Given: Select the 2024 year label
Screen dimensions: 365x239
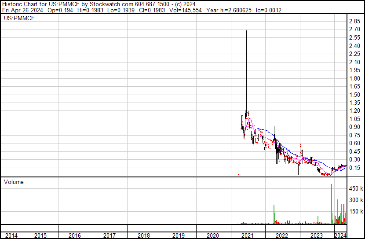Looking at the screenshot, I should tap(340, 236).
